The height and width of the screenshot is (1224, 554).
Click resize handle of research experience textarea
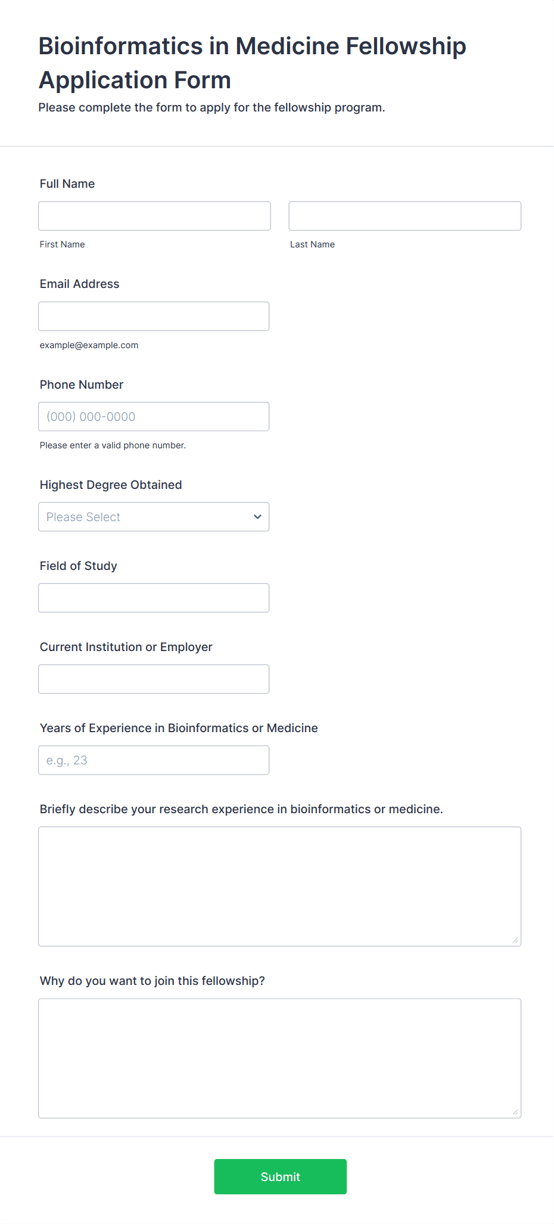tap(515, 940)
